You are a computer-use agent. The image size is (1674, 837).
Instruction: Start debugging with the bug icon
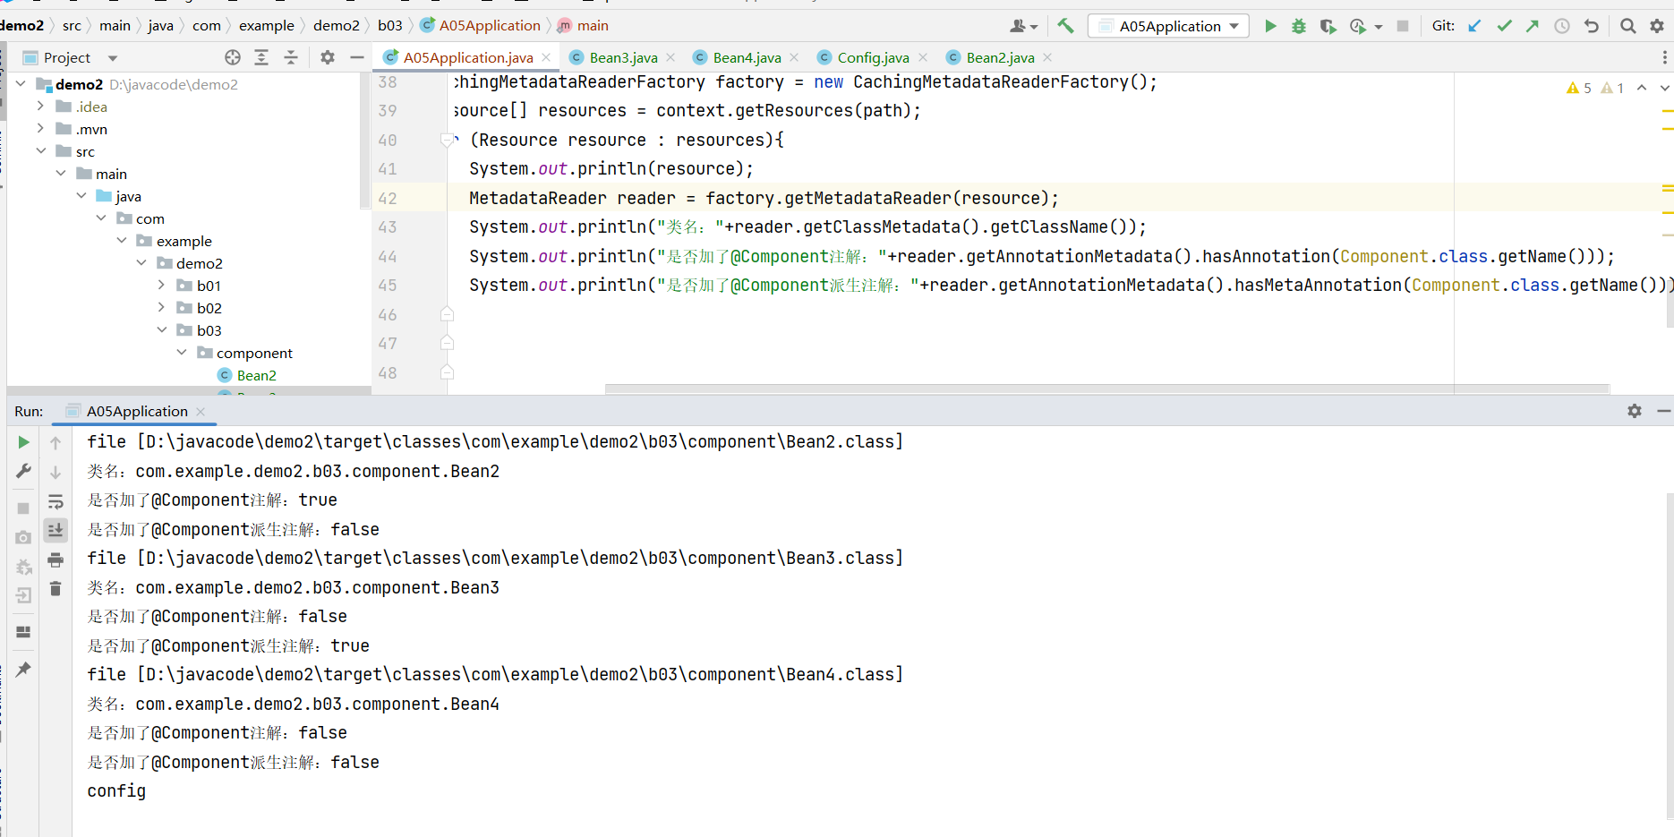point(1299,26)
